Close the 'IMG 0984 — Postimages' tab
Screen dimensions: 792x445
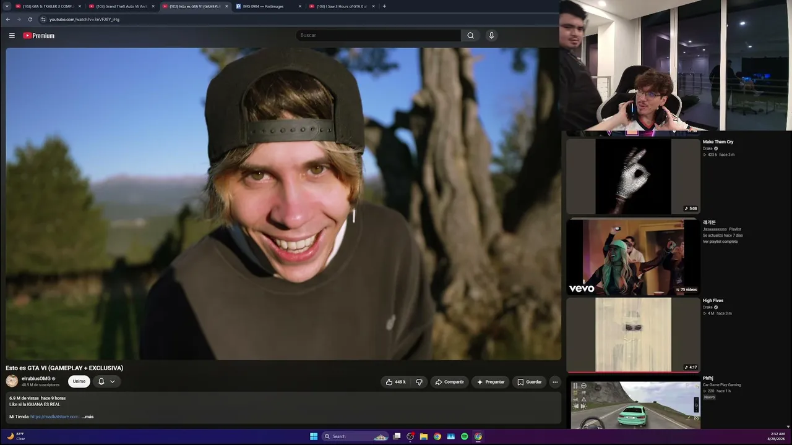[300, 6]
